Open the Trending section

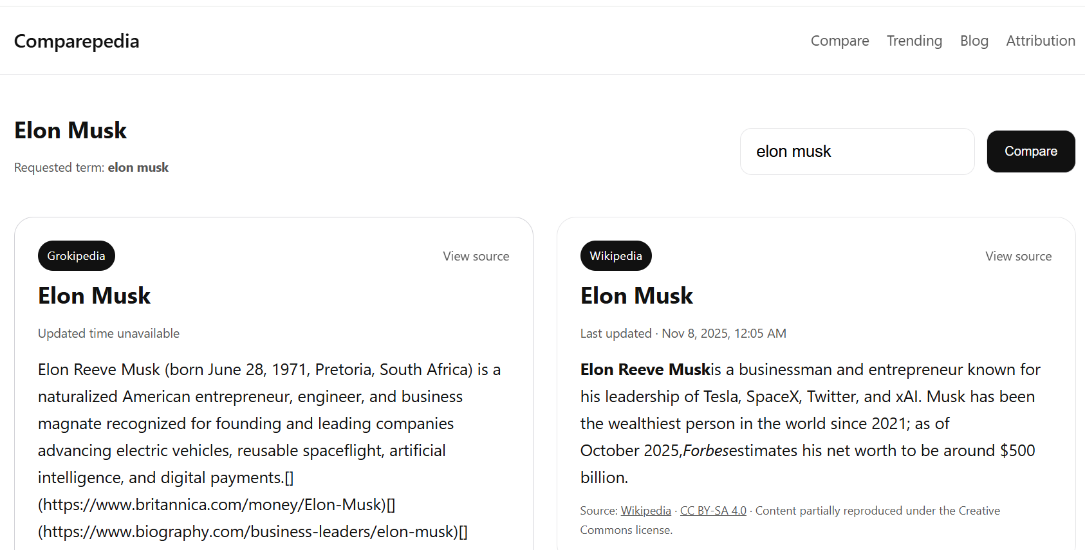point(914,41)
